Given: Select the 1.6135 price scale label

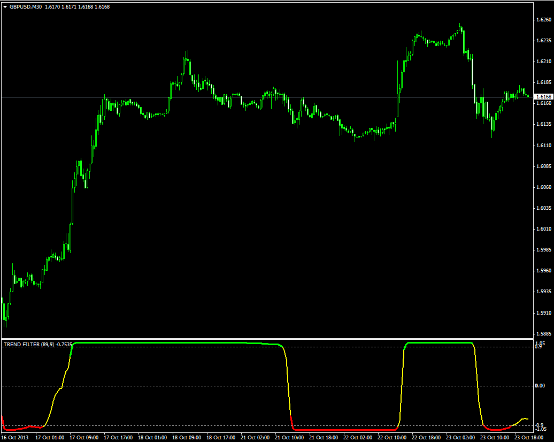Looking at the screenshot, I should click(544, 124).
